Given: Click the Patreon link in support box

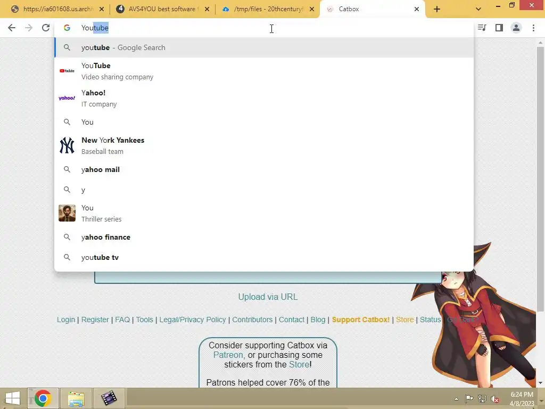Looking at the screenshot, I should (228, 355).
